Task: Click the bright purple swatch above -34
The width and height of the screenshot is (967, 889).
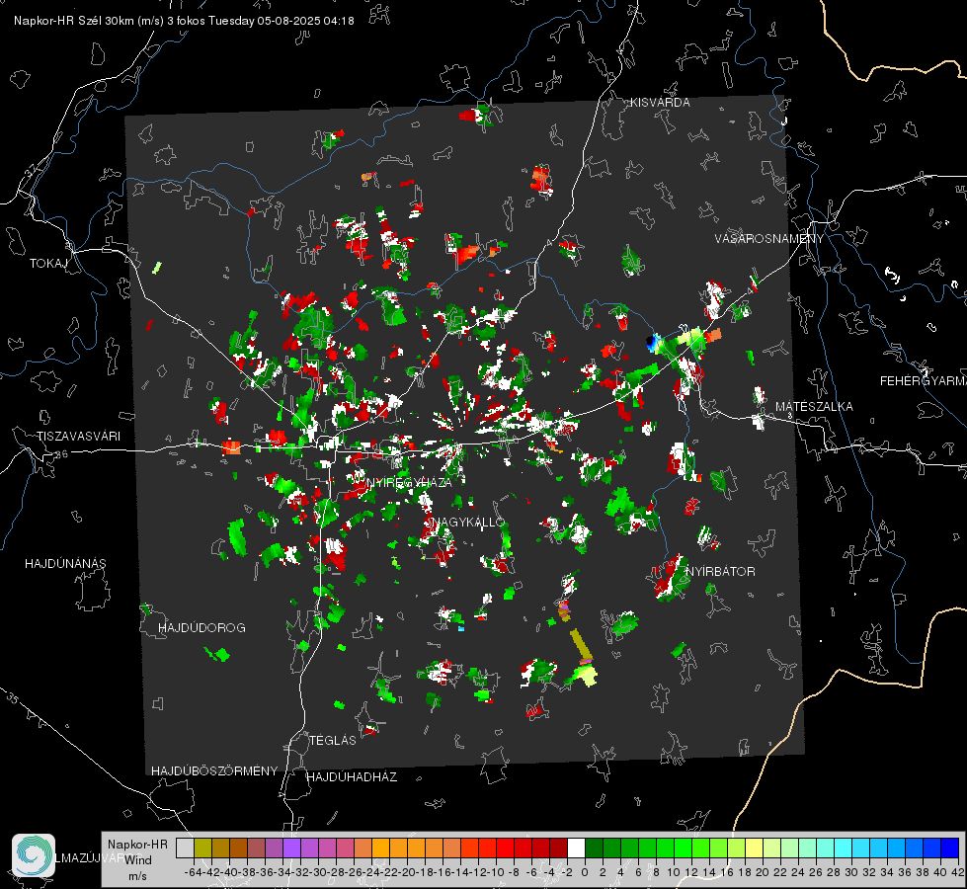Action: pyautogui.click(x=291, y=848)
